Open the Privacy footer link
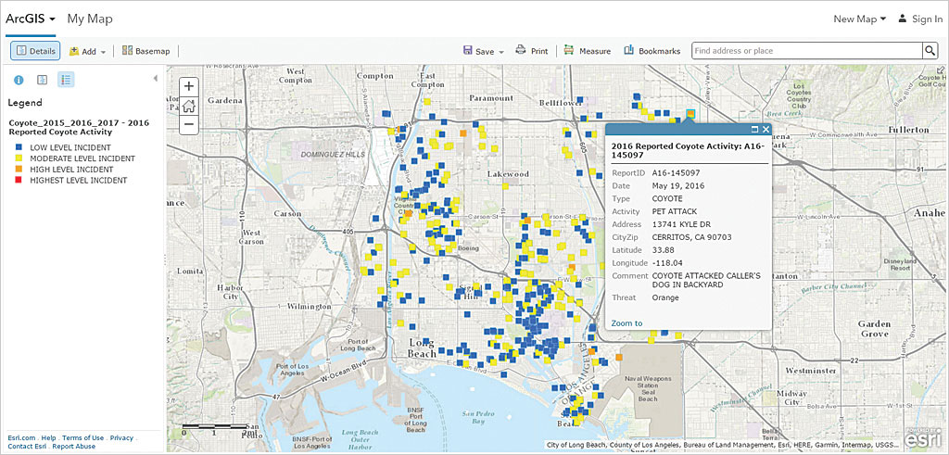 121,437
